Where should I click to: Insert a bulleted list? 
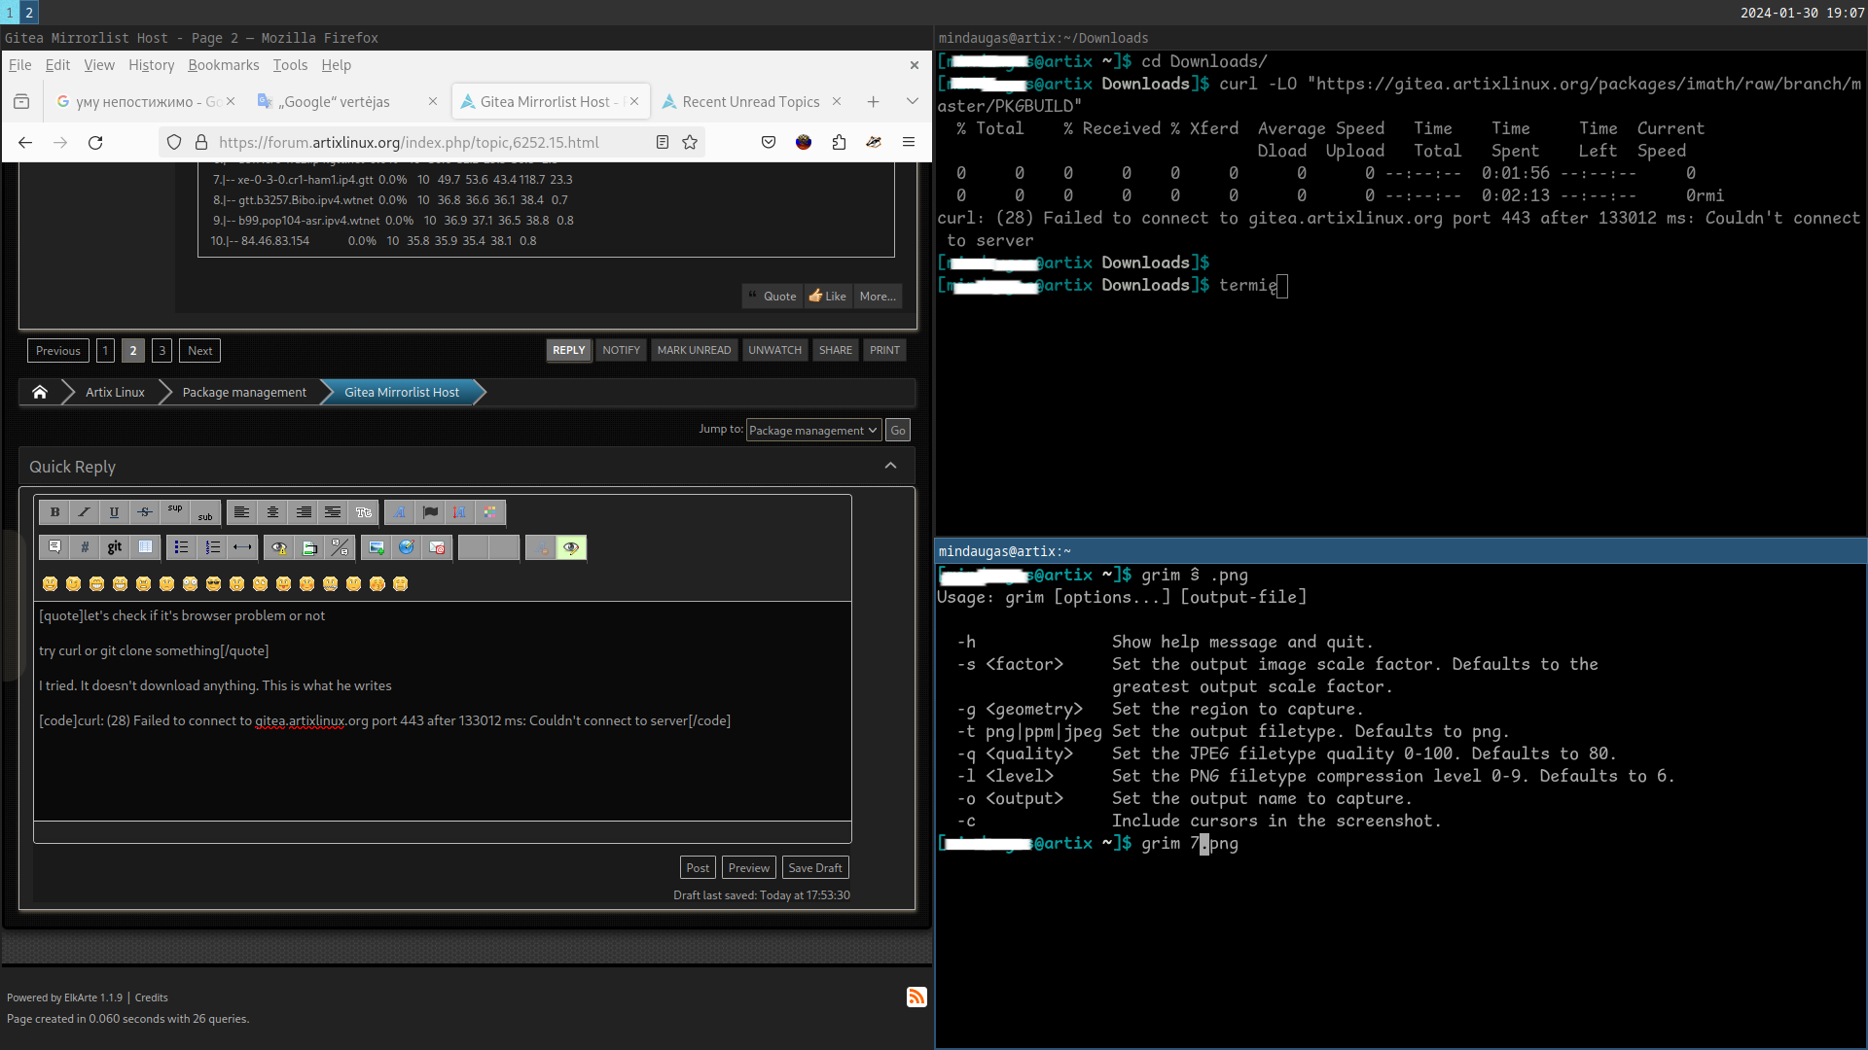click(x=181, y=547)
